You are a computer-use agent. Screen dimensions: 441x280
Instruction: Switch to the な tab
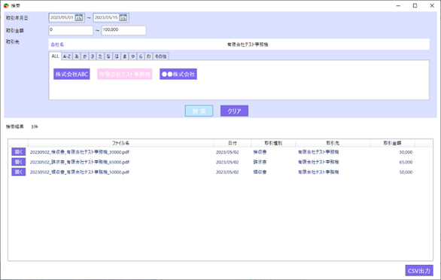click(108, 56)
